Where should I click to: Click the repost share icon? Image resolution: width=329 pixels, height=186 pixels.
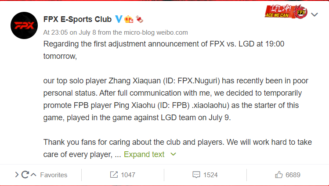(x=114, y=175)
